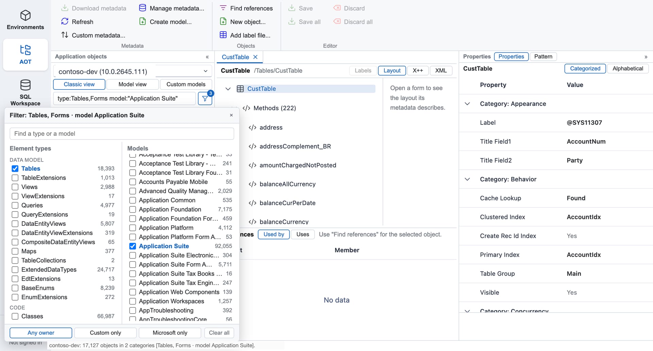Click the object search filter field

[124, 99]
